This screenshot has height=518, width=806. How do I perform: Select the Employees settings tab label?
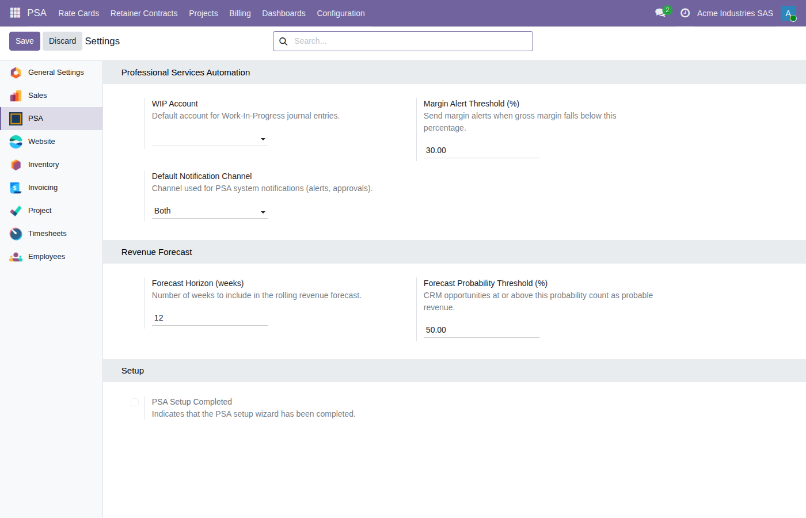pos(47,257)
